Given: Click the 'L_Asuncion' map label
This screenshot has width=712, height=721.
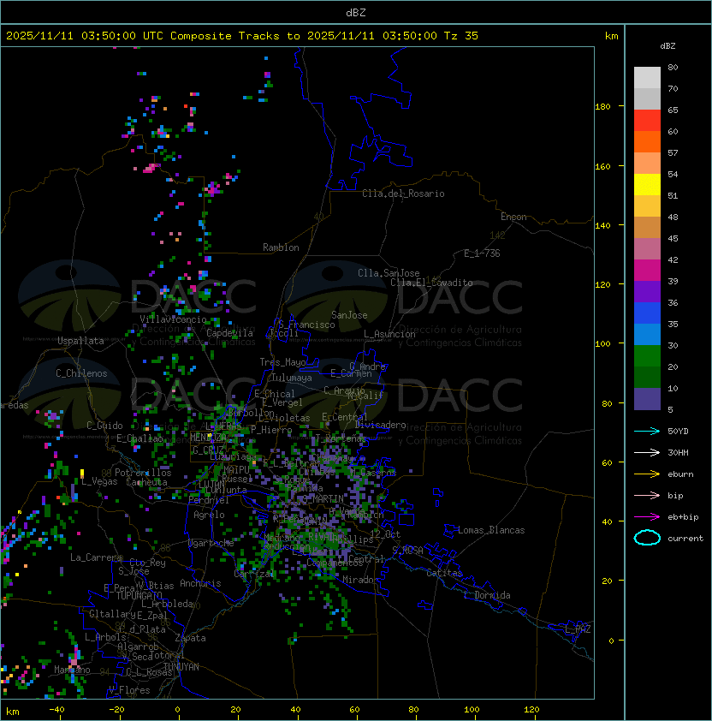Looking at the screenshot, I should coord(389,334).
